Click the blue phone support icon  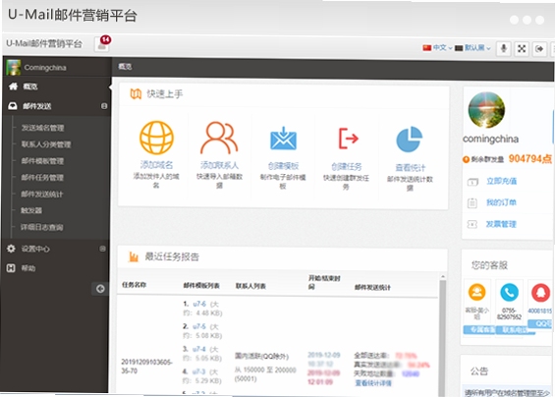click(509, 293)
